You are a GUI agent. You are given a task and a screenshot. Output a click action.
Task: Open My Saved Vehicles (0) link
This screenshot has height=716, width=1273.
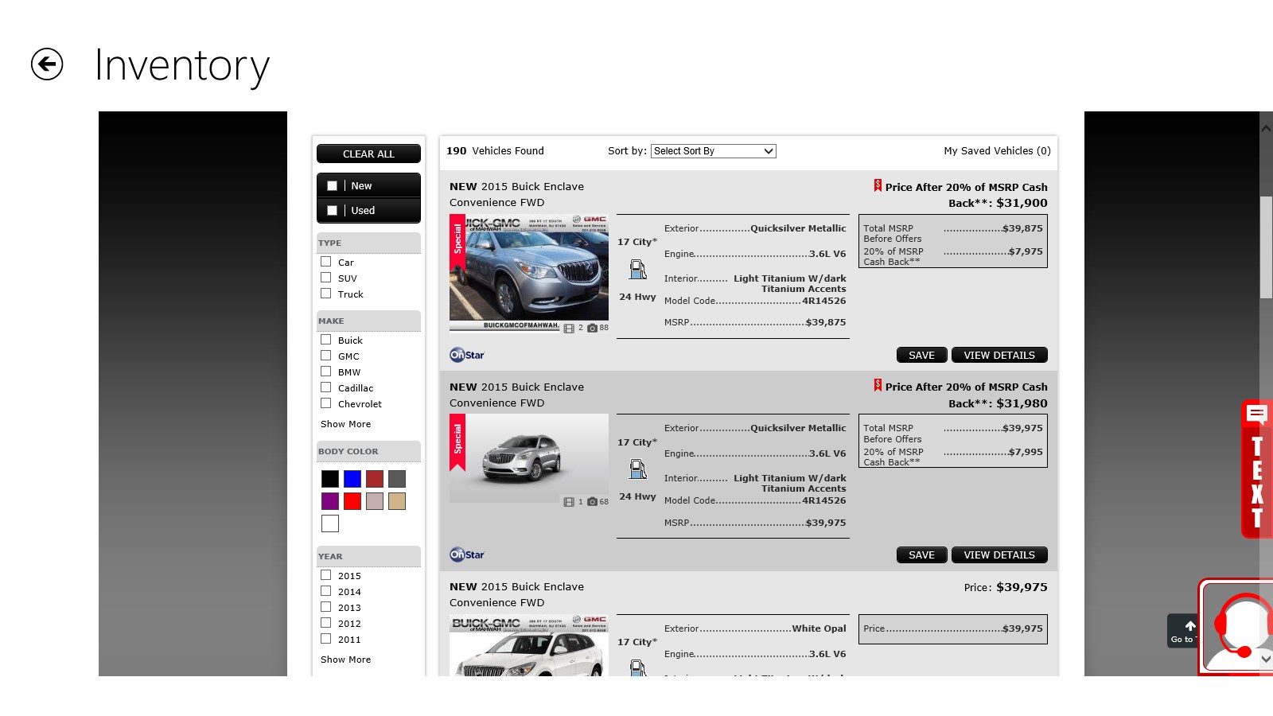coord(998,150)
